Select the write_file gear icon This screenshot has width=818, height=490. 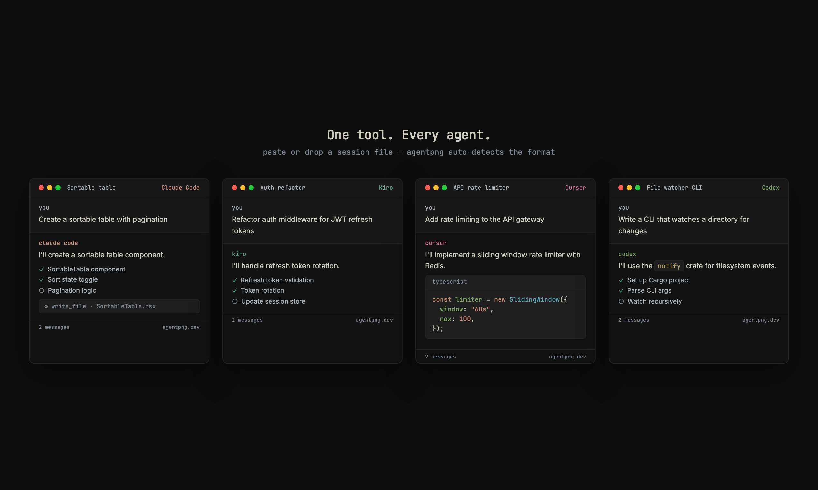(46, 306)
